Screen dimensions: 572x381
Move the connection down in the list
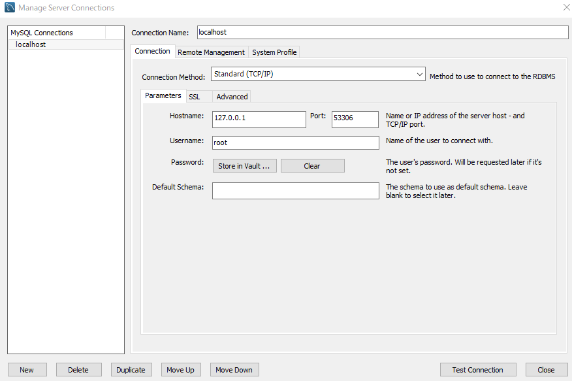click(x=234, y=369)
